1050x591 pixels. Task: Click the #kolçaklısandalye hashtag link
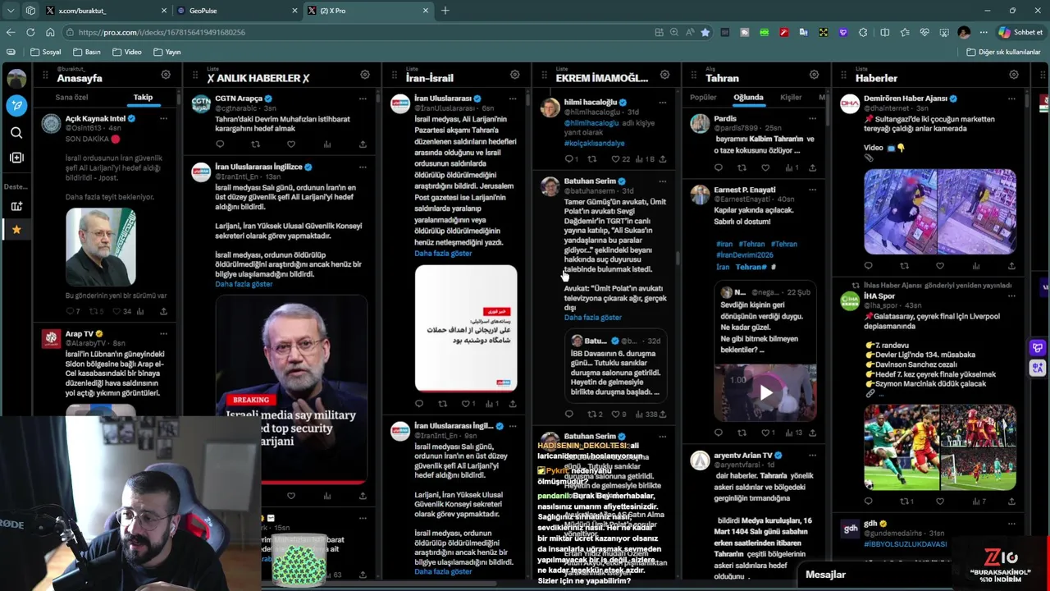(594, 143)
